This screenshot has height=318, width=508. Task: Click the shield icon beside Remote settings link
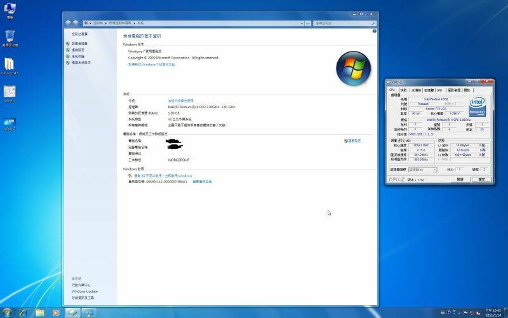[x=68, y=50]
